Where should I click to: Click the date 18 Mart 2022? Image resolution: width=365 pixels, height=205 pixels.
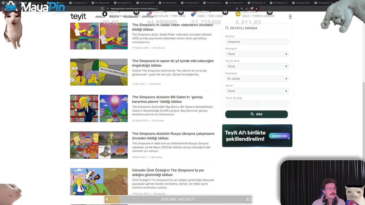coord(139,157)
